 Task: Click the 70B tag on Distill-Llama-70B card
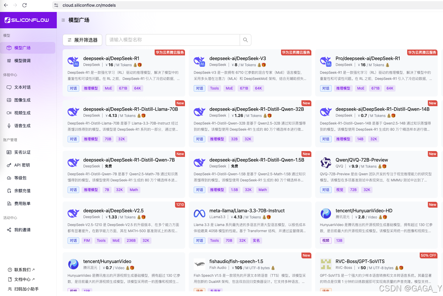coord(108,139)
